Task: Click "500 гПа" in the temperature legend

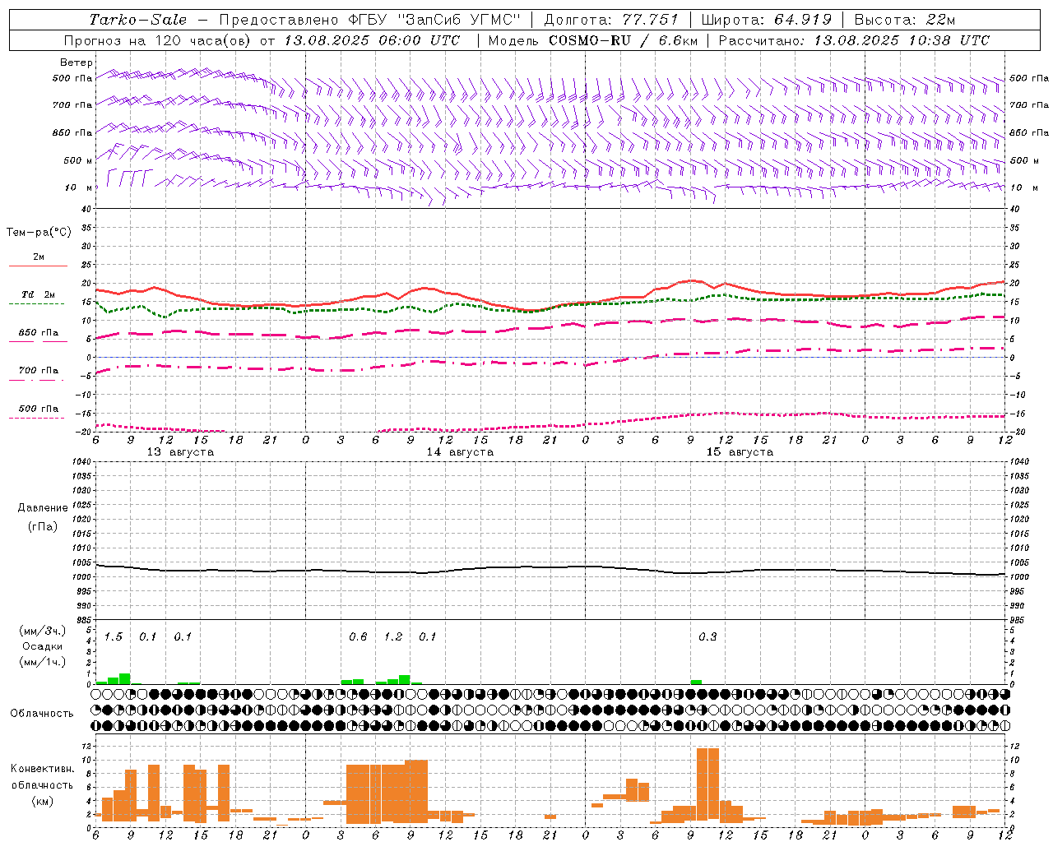Action: (39, 409)
